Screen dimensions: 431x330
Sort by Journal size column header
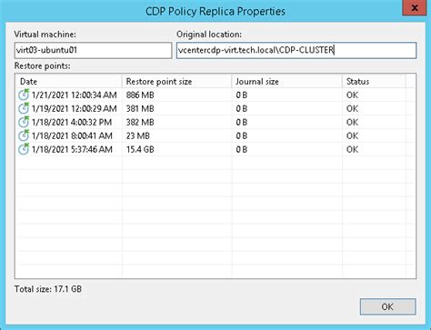287,82
